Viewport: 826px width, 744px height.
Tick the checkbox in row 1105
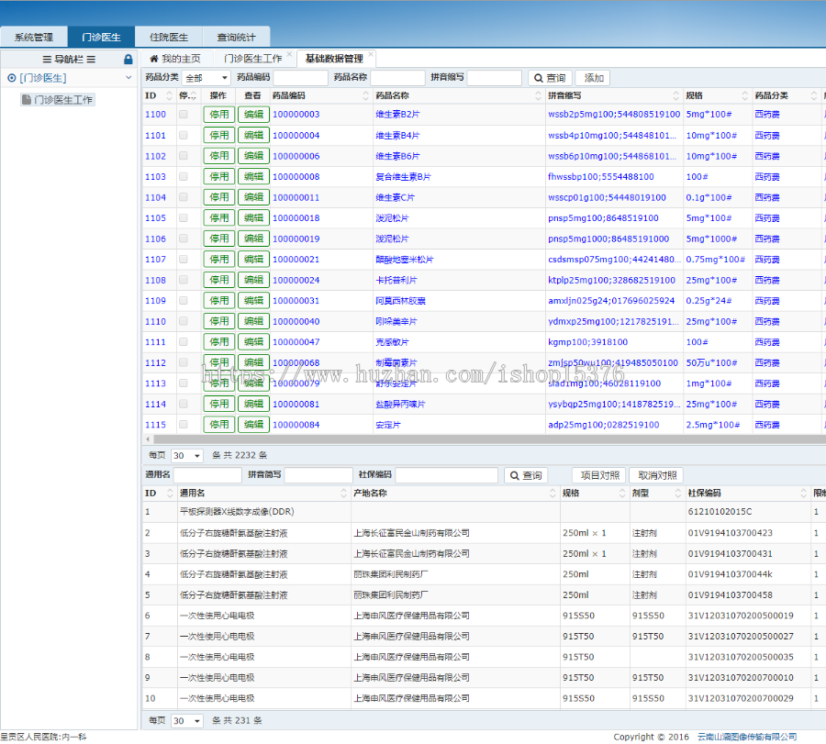(184, 218)
